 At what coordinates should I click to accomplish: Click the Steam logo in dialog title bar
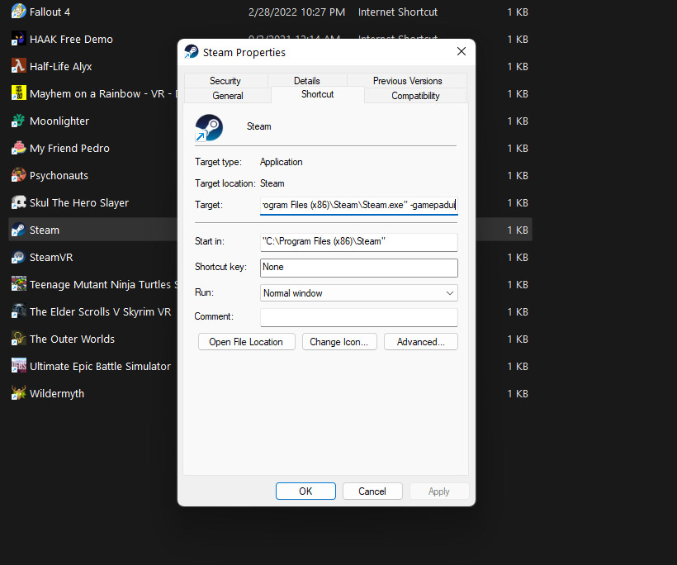tap(192, 52)
